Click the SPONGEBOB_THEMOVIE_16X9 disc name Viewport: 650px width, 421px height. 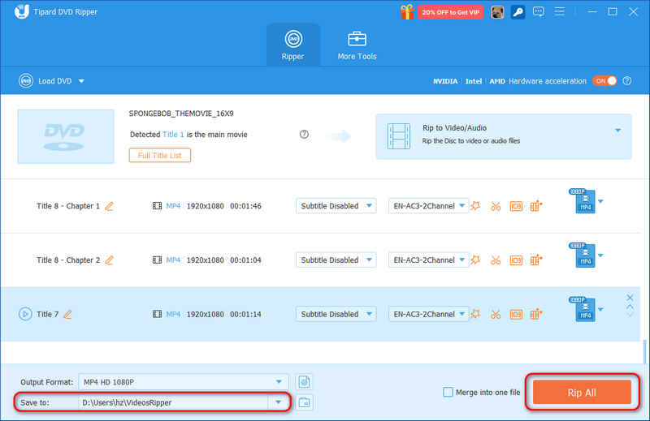tap(181, 114)
